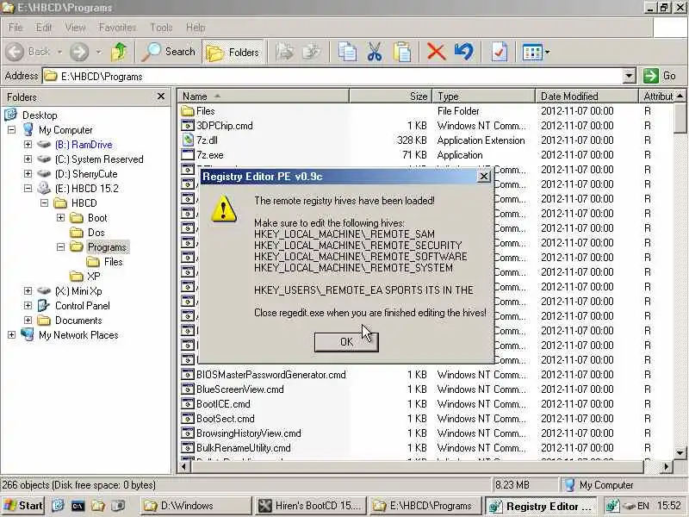Click the Copy To toolbar icon
This screenshot has height=517, width=689.
312,52
